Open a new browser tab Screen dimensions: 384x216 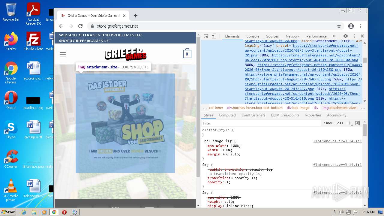click(135, 16)
